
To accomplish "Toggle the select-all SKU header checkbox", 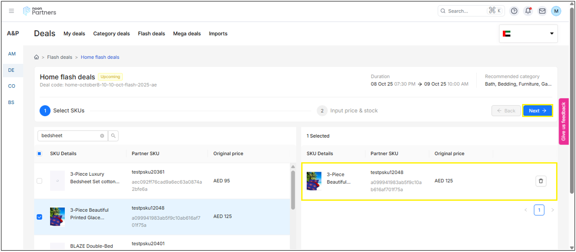I will (39, 154).
